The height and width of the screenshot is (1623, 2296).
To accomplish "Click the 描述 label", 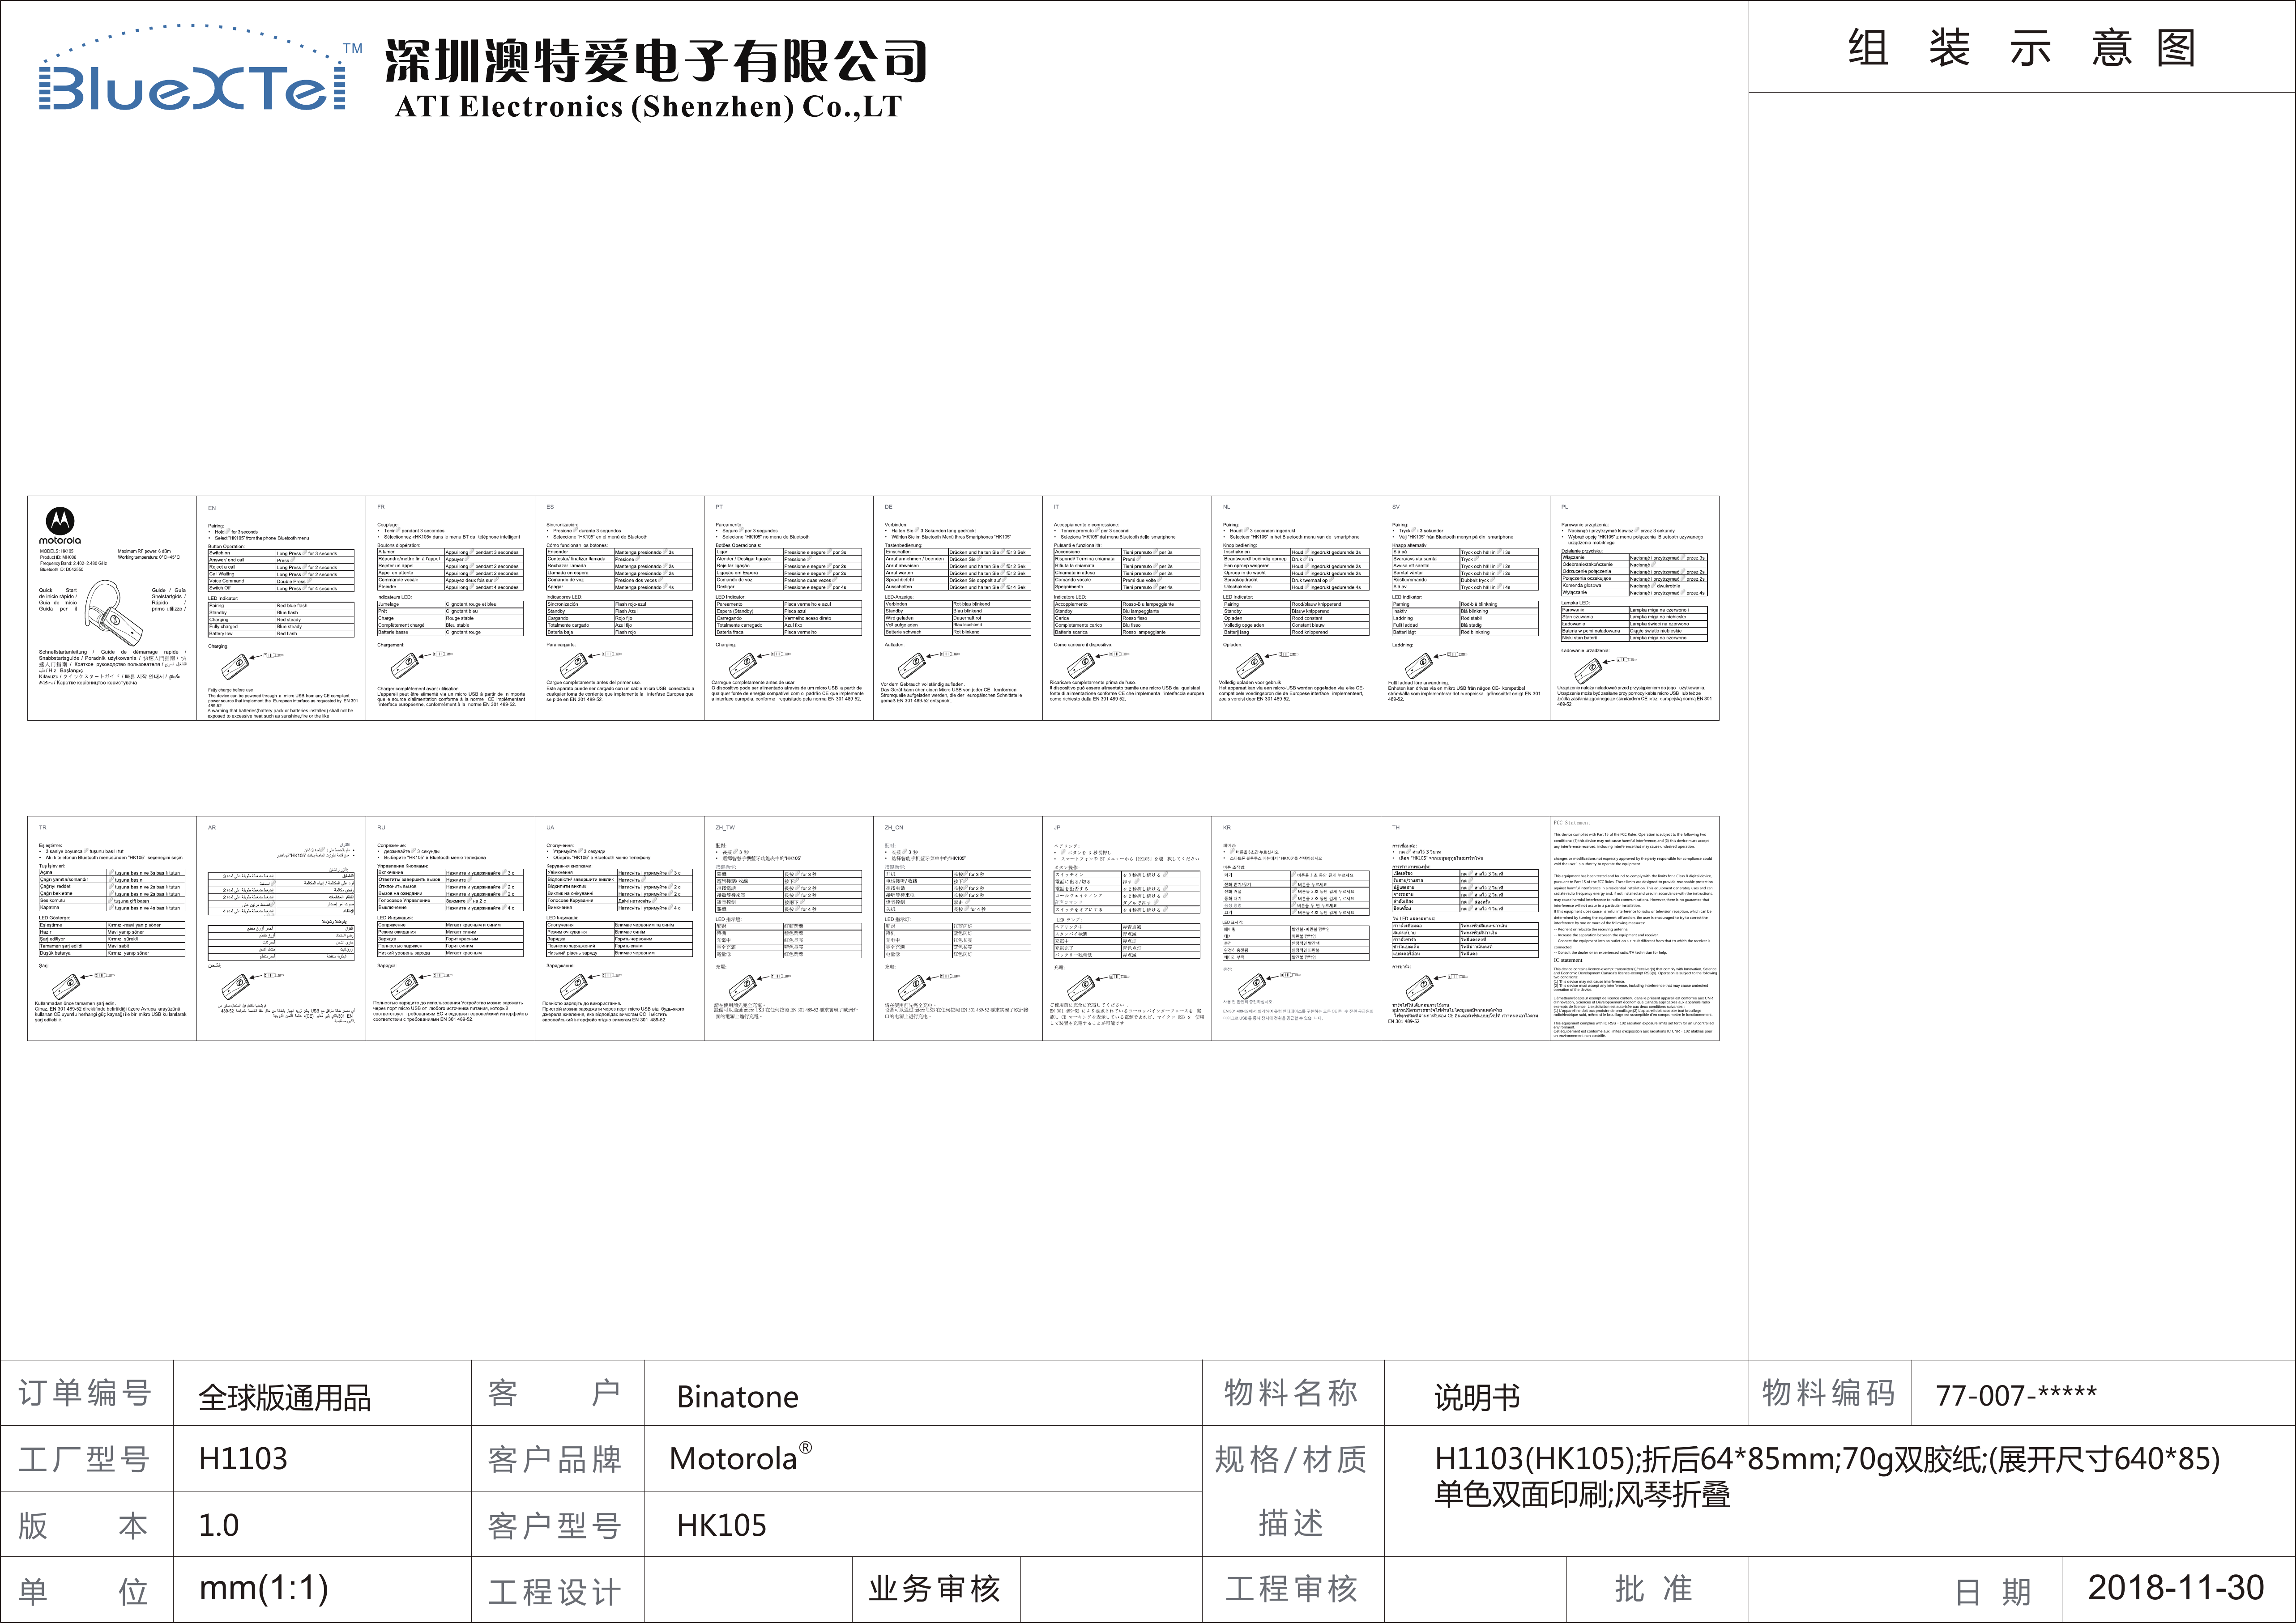I will (1291, 1523).
